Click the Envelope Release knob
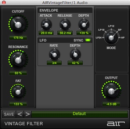This screenshot has height=129, width=130. pos(65,25)
